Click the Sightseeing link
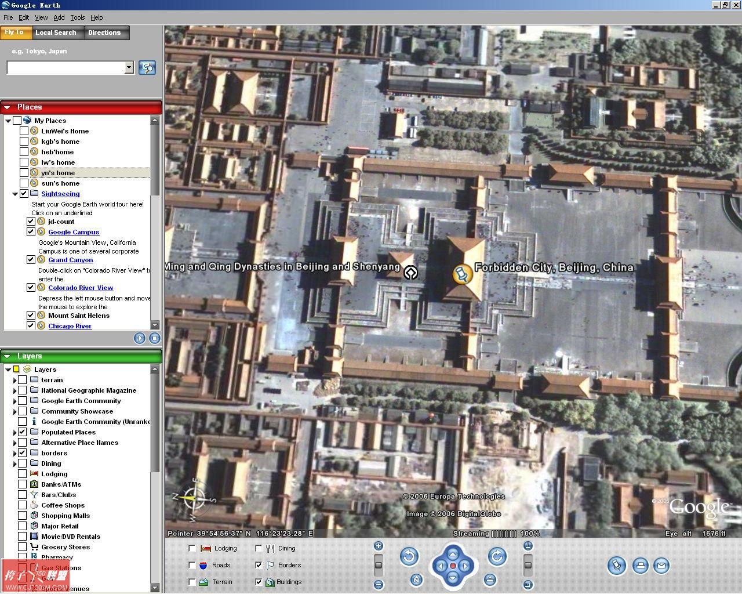Screen dimensions: 742x594 (60, 194)
